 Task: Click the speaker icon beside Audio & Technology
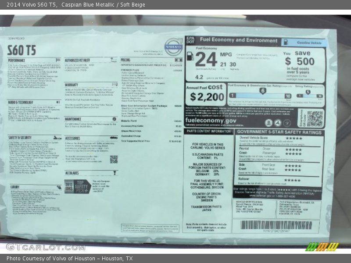point(58,102)
